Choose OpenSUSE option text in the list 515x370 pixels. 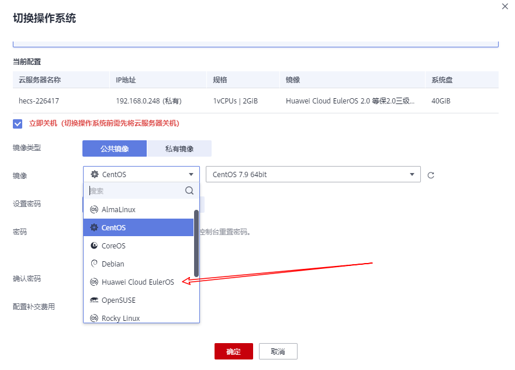(x=118, y=300)
